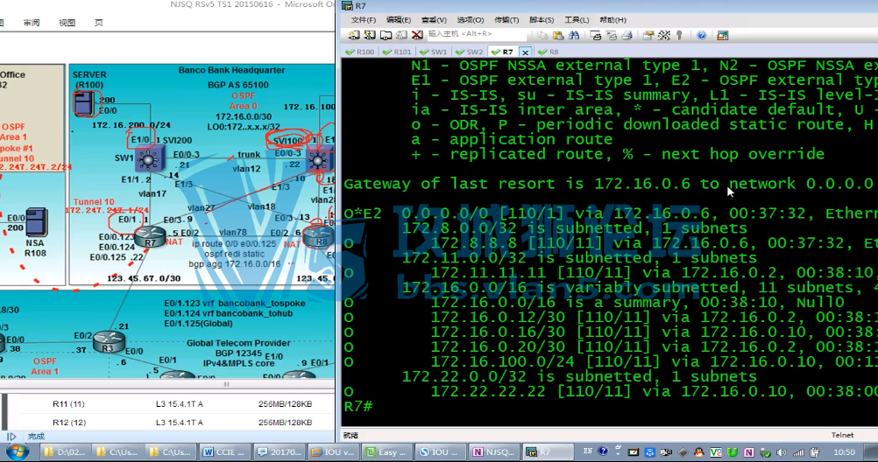Switch to the SW1 session tab
Screen dimensions: 878x462
(434, 52)
